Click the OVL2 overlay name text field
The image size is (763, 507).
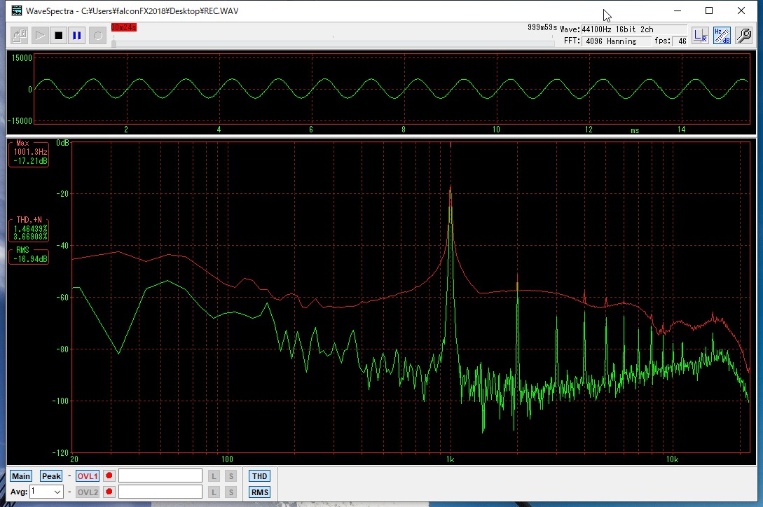tap(160, 492)
